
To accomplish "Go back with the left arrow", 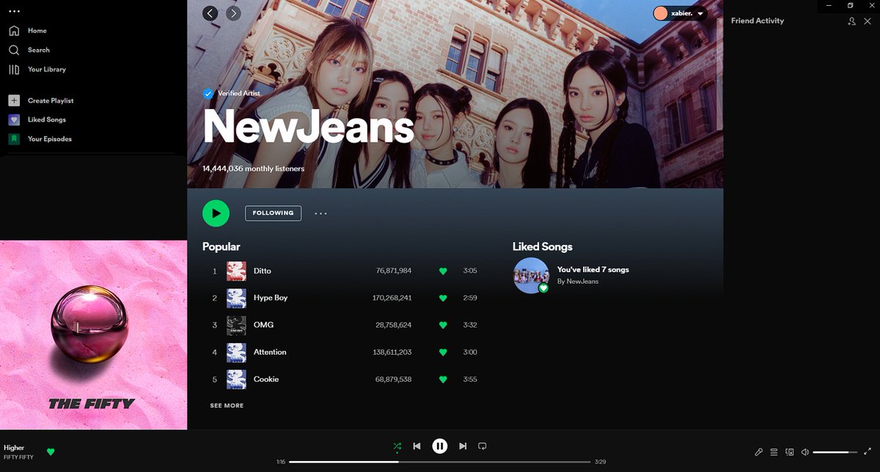I will pos(210,13).
